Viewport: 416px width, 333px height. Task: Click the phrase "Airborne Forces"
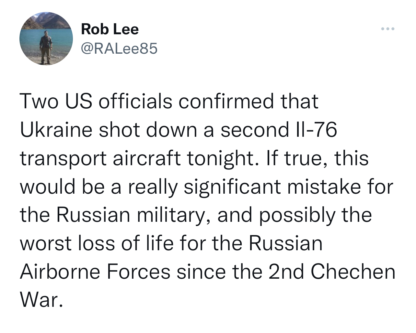[95, 272]
